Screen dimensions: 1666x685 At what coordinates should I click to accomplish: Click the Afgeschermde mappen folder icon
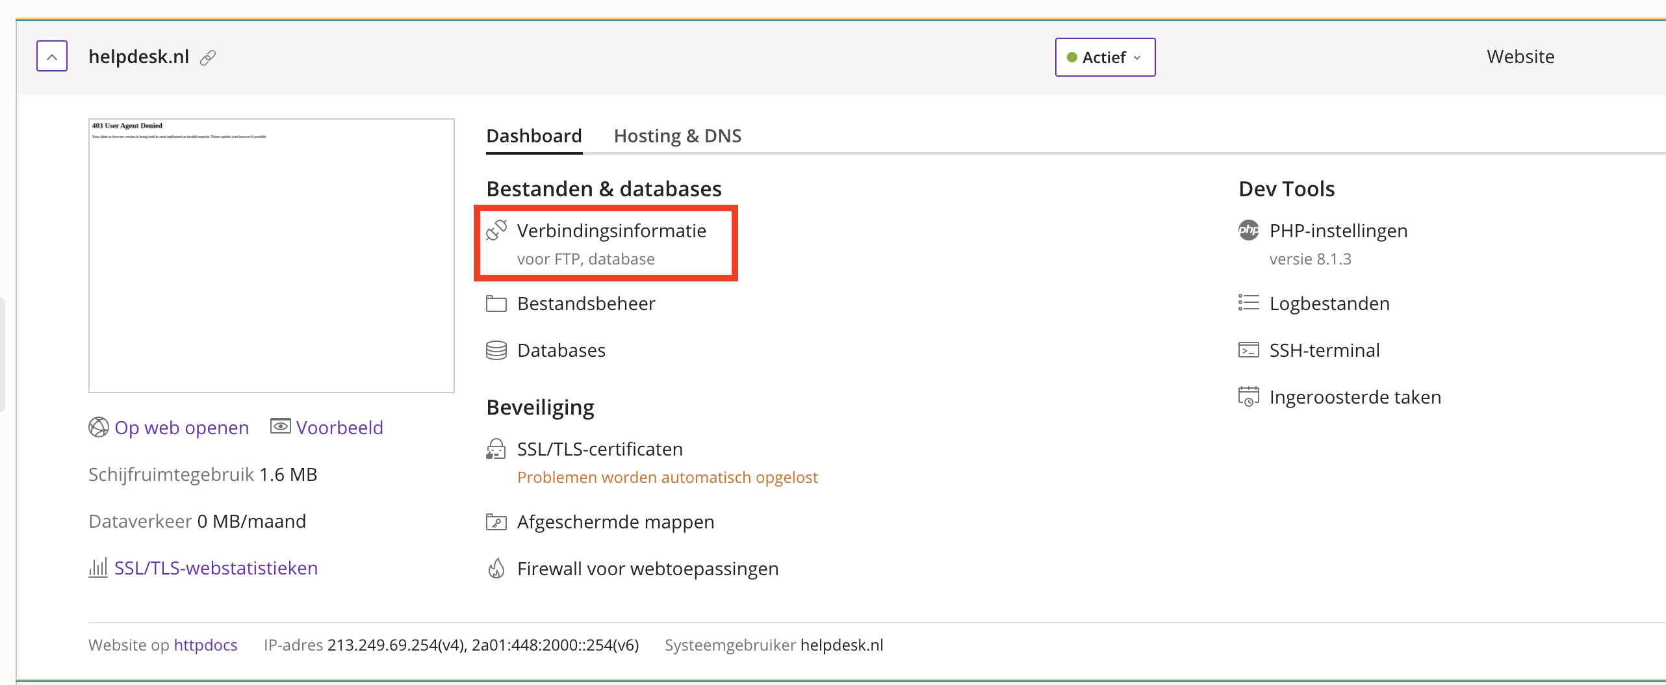(496, 522)
